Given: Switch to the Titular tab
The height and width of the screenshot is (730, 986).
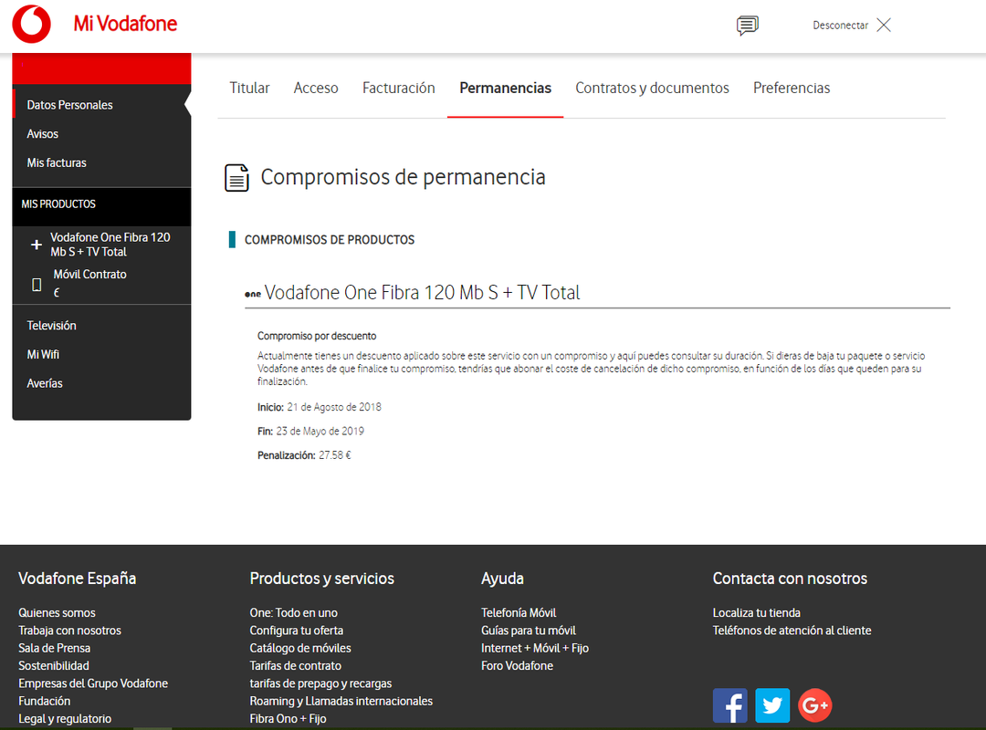Looking at the screenshot, I should pos(249,88).
